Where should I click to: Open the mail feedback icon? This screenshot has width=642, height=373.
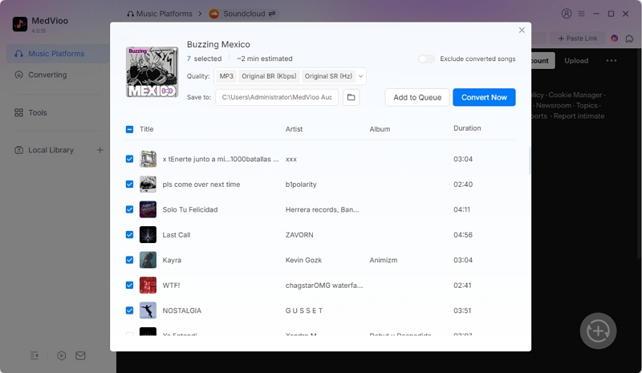click(x=80, y=355)
